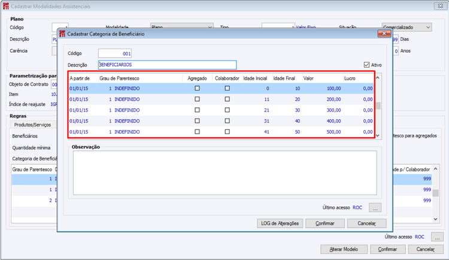The image size is (449, 260).
Task: Check Agregado for the 41–50 age row
Action: (x=197, y=132)
